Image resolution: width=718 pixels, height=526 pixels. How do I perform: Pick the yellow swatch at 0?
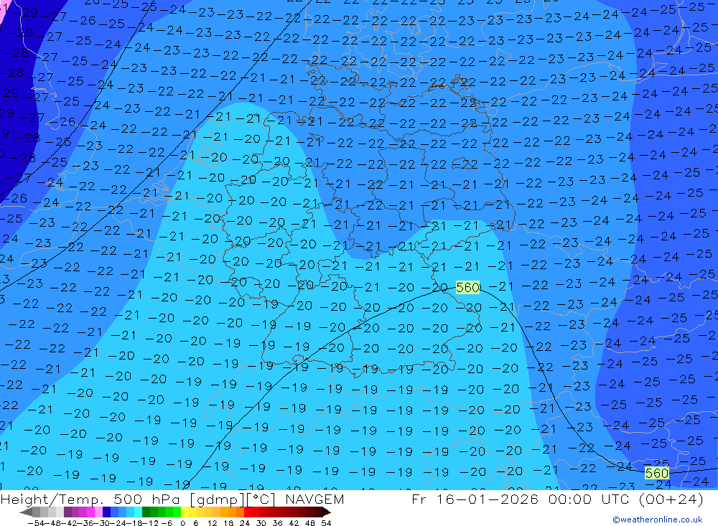click(185, 512)
